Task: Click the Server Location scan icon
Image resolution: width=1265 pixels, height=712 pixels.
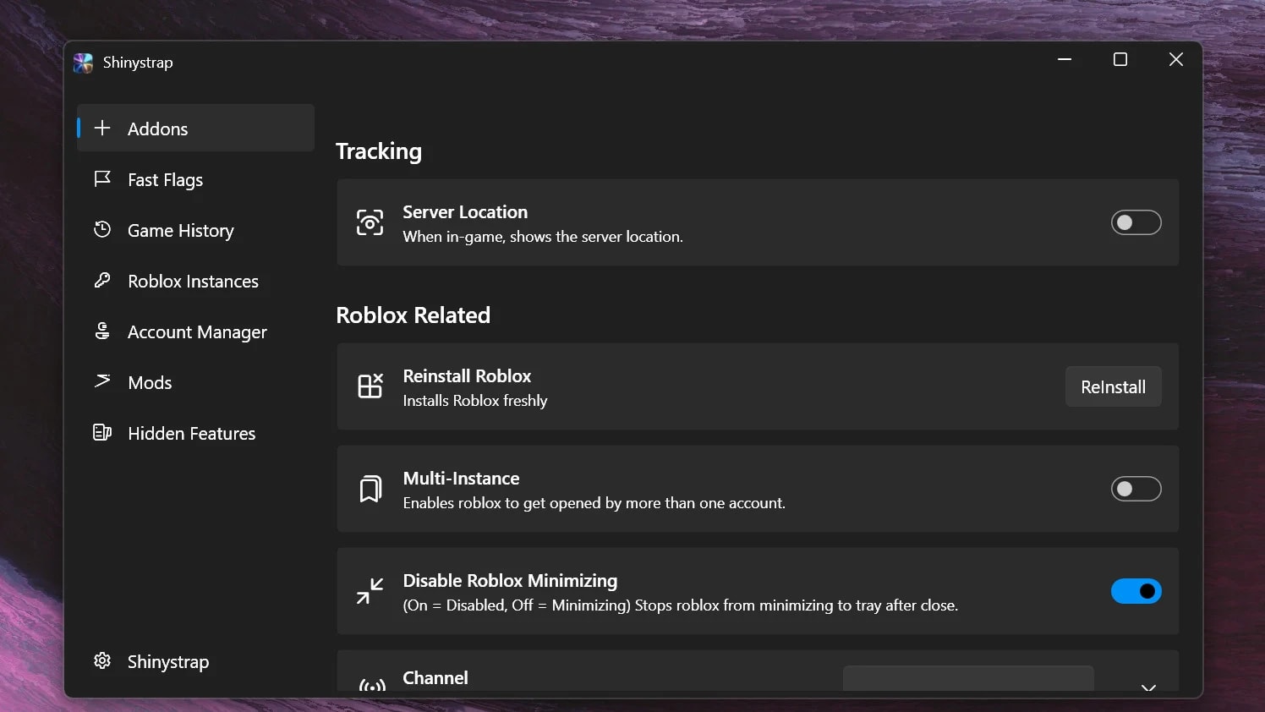Action: pos(370,222)
